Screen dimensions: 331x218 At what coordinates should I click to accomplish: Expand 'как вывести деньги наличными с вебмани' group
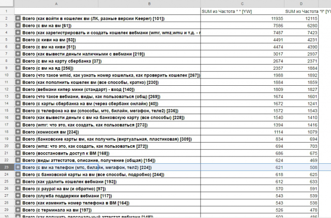pos(18,54)
